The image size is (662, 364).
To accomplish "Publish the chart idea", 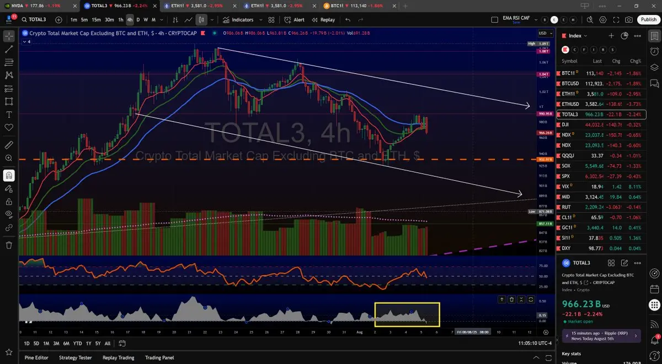I will (648, 19).
